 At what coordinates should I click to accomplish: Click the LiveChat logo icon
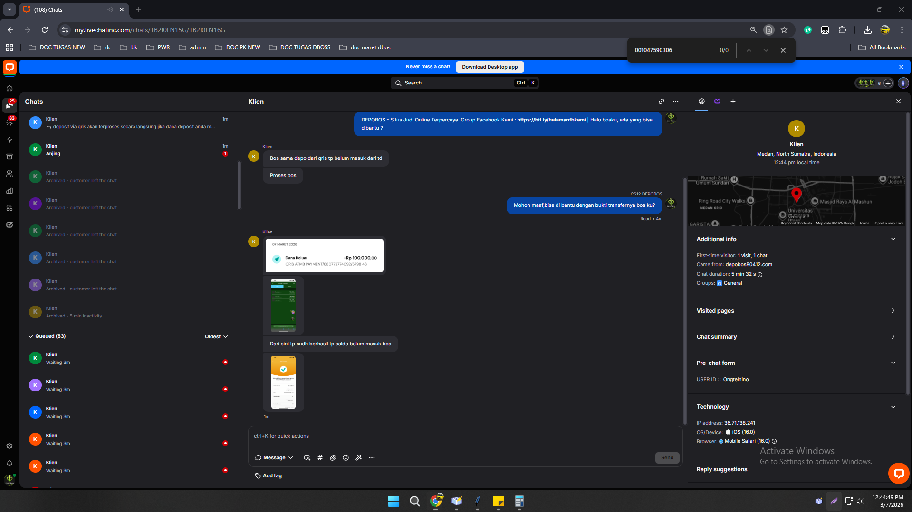10,67
